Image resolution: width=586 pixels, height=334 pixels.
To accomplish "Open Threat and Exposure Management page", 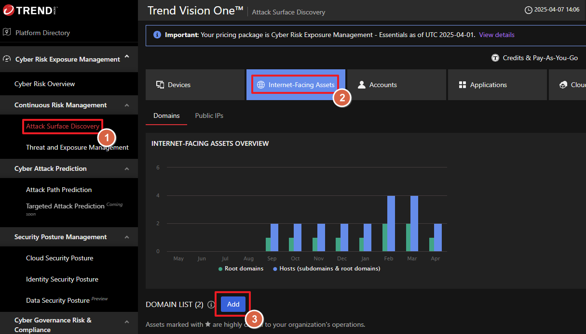I will tap(77, 147).
